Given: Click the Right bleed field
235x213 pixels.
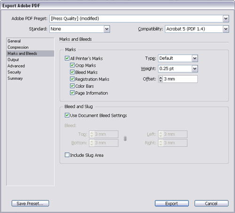Looking at the screenshot, I should tap(175, 143).
